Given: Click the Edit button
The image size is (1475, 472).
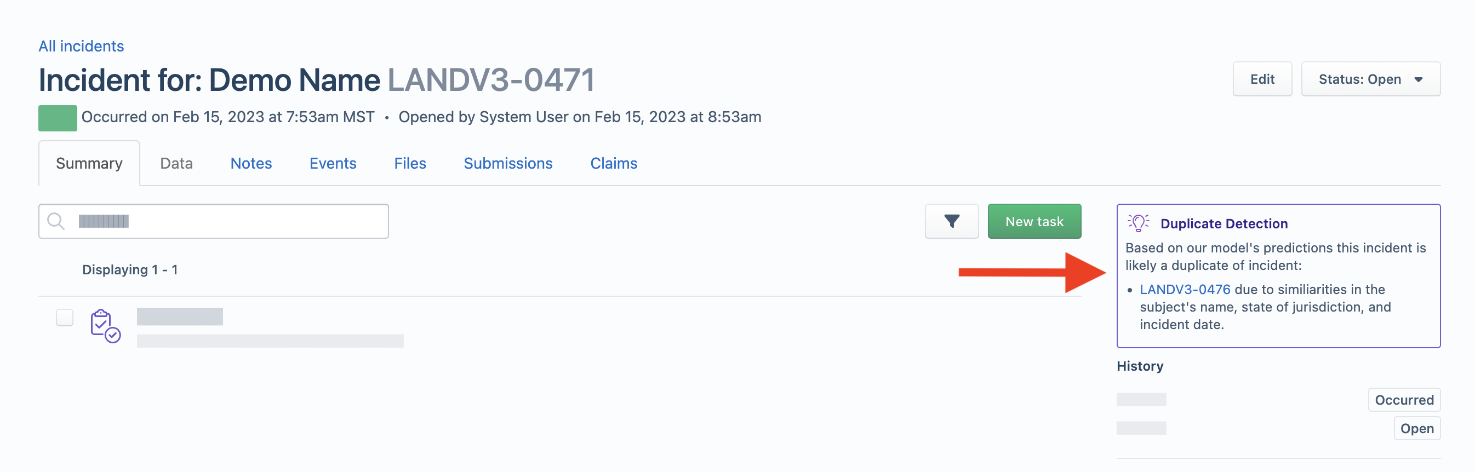Looking at the screenshot, I should 1262,79.
